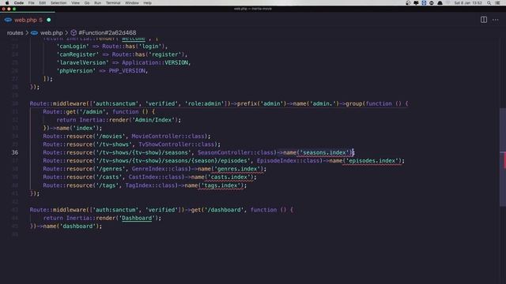
Task: Click the round status icon left of the bell icon
Action: point(432,3)
